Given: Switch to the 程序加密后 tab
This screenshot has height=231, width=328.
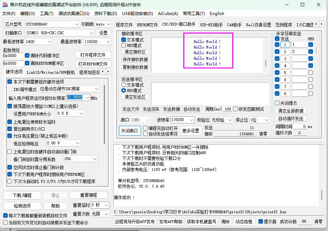Looking at the screenshot, I should click(x=89, y=72).
